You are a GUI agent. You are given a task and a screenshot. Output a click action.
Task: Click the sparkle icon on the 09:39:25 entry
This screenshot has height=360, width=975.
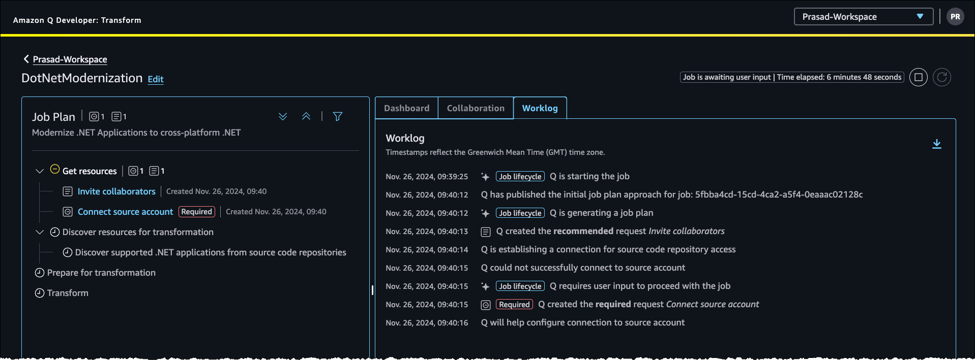tap(485, 177)
